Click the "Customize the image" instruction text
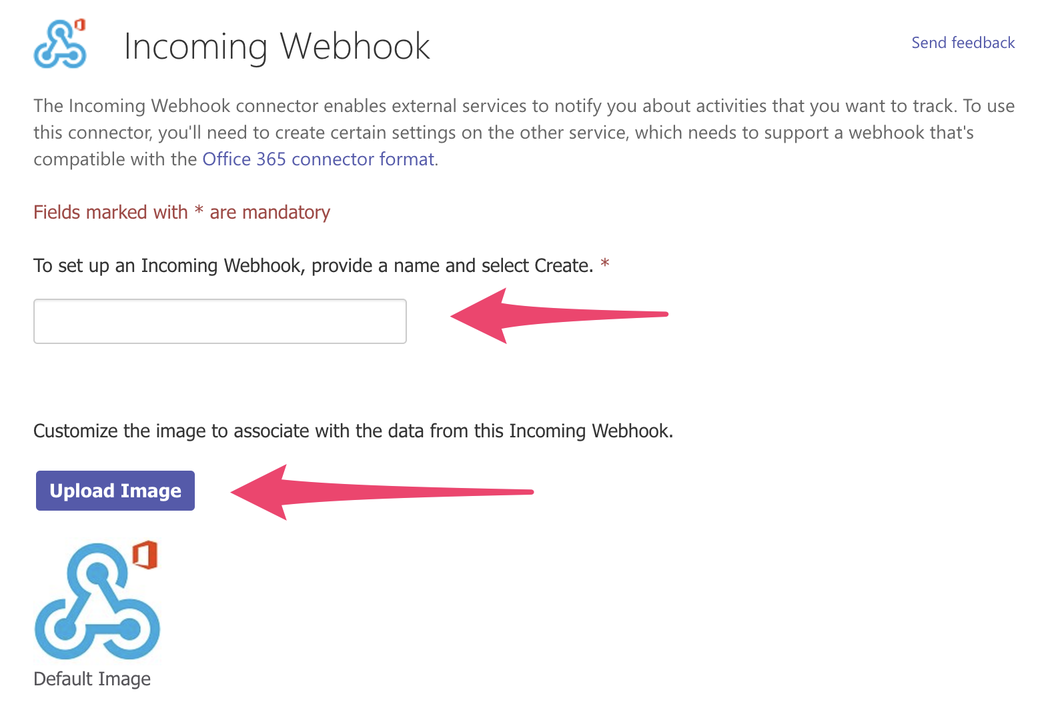Viewport: 1046px width, 728px height. (353, 431)
